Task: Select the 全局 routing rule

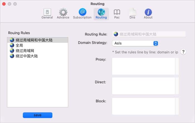Action: (x=38, y=45)
